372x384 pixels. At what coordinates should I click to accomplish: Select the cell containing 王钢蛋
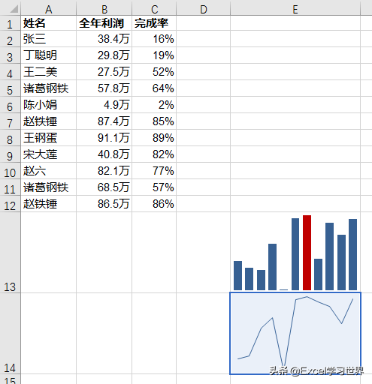click(x=49, y=138)
